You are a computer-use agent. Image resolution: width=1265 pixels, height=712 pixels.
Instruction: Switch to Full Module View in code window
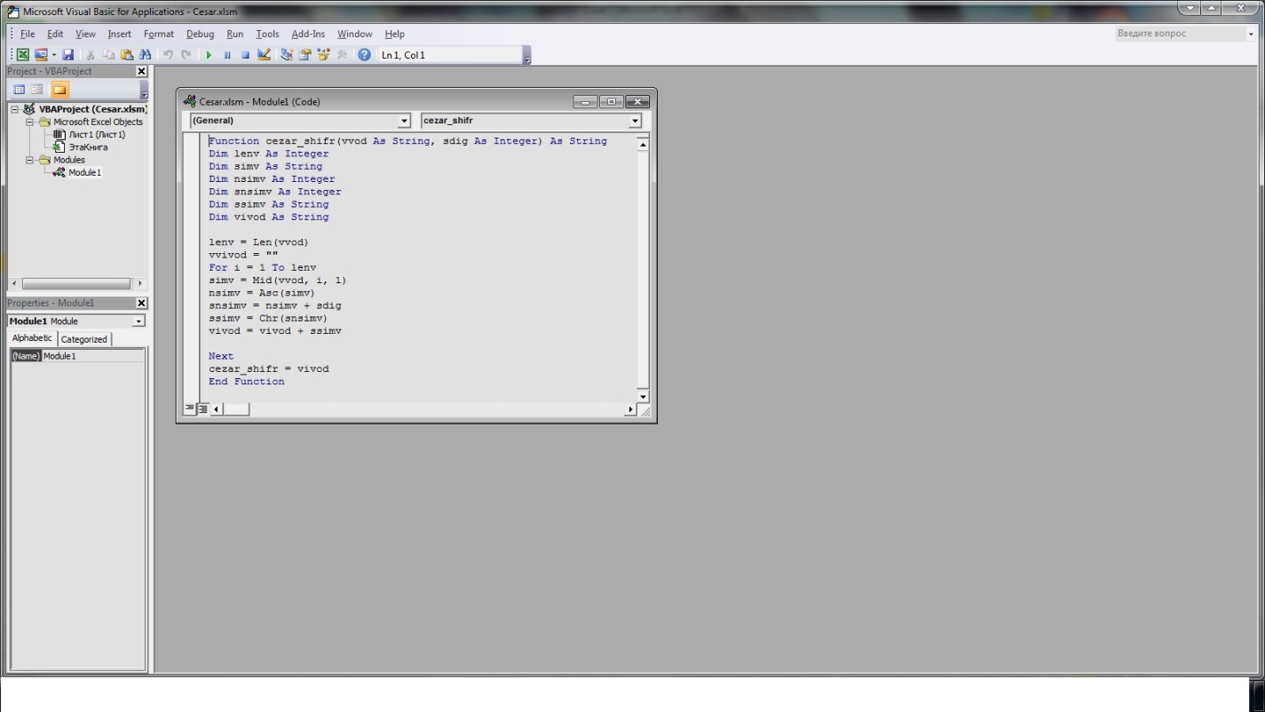tap(202, 409)
